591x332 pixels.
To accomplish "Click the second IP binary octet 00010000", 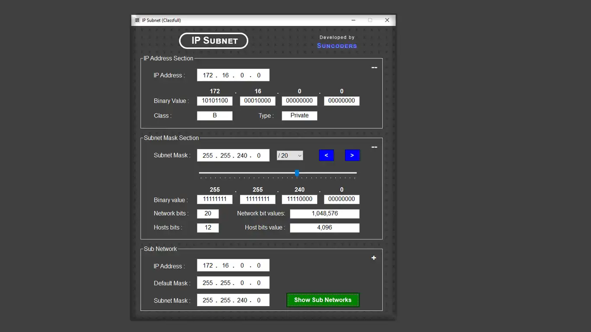I will pos(257,101).
